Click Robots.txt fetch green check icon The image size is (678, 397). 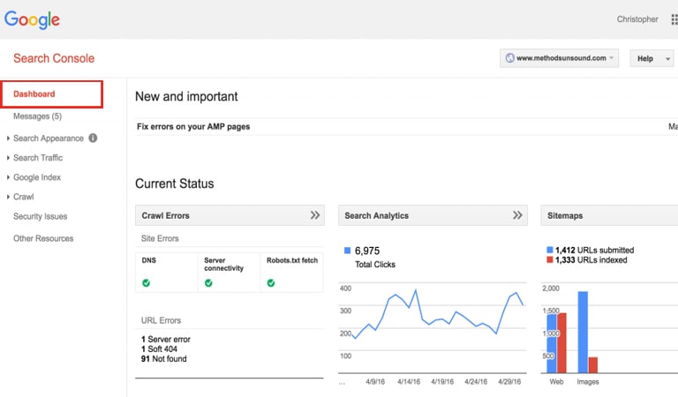pos(271,283)
